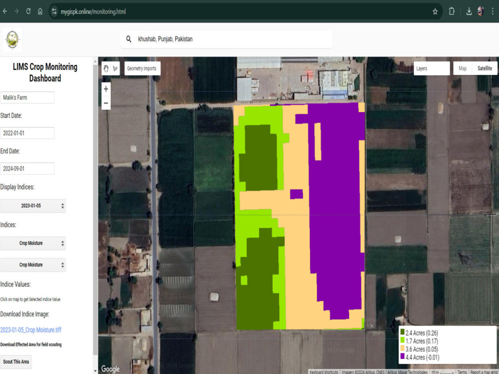Click dark green 2.4 Acres legend swatch
499x374 pixels.
402,332
